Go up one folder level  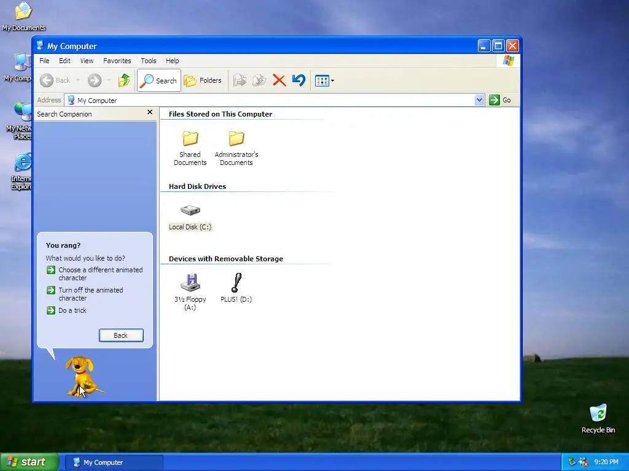tap(124, 80)
